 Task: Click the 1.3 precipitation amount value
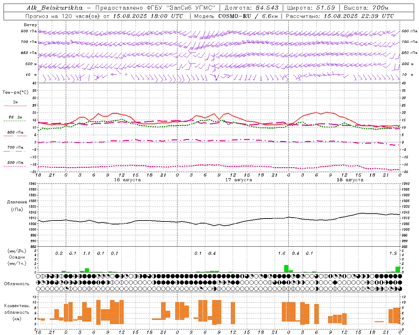[x=393, y=253]
